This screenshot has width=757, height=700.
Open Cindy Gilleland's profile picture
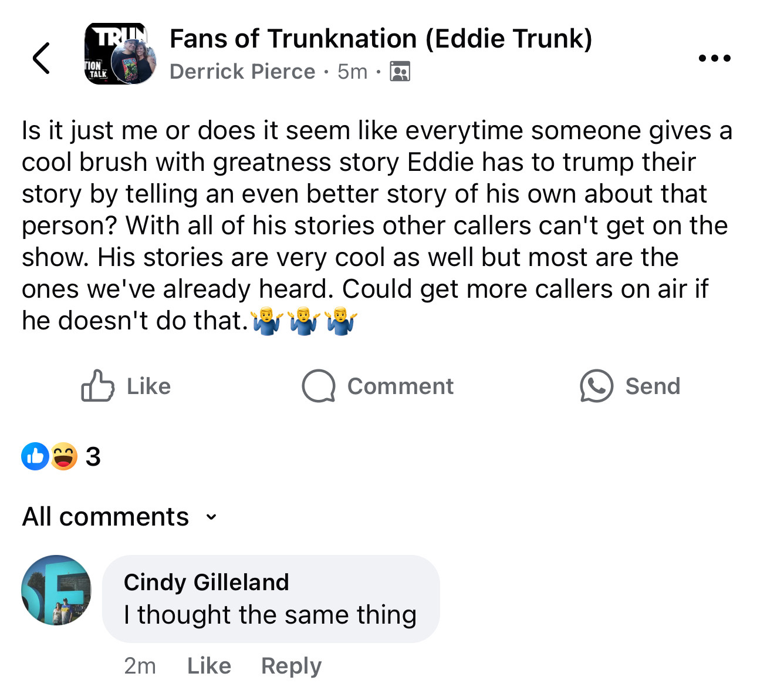[57, 590]
